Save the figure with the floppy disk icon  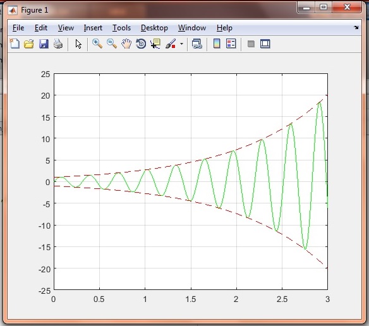pos(44,44)
